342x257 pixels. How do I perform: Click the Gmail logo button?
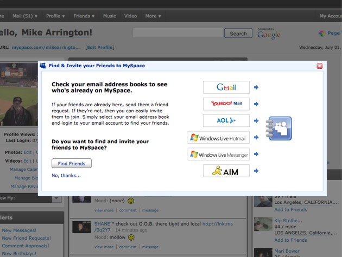click(x=226, y=87)
